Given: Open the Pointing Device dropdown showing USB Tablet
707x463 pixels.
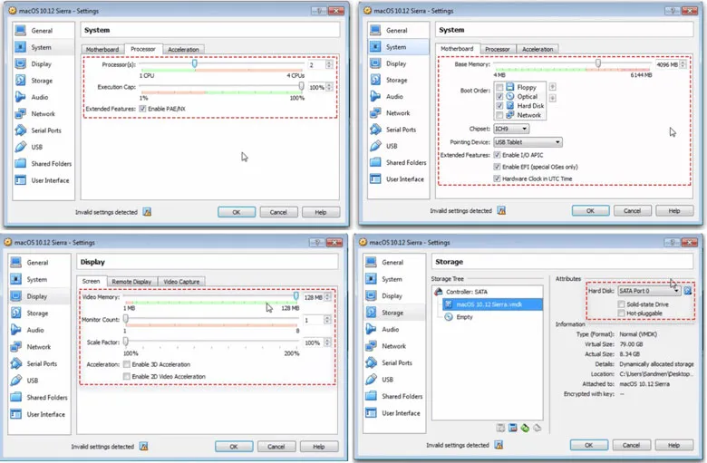Looking at the screenshot, I should tap(528, 142).
